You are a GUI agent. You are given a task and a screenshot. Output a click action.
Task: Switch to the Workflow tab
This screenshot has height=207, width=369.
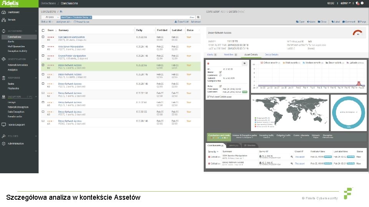click(x=230, y=55)
